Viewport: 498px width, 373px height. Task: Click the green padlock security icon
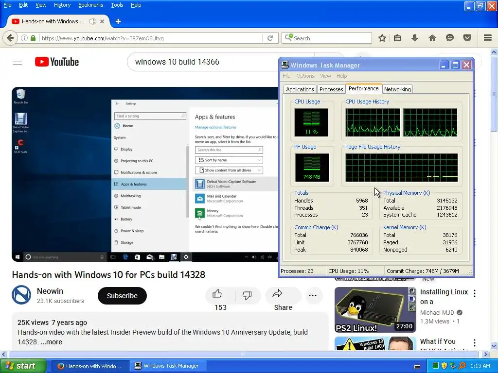[33, 38]
